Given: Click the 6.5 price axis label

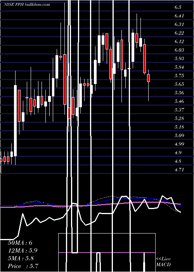Looking at the screenshot, I should point(178,7).
